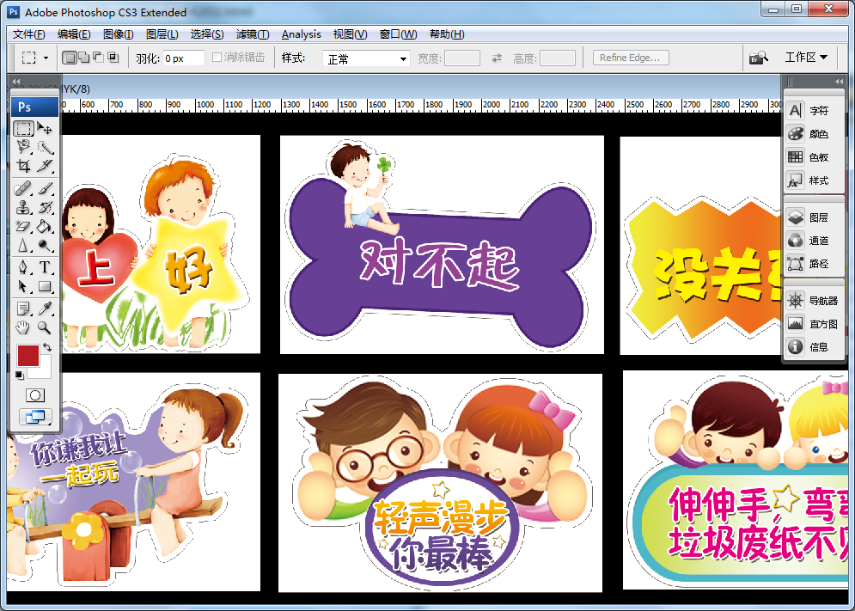Screen dimensions: 855x611
Task: Open the 滤镜 Filter menu
Action: pyautogui.click(x=253, y=34)
